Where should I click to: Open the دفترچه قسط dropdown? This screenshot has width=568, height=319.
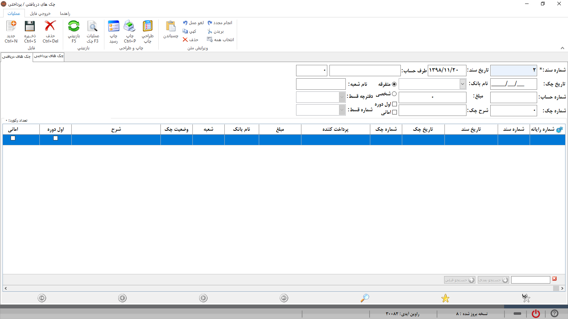(x=342, y=97)
